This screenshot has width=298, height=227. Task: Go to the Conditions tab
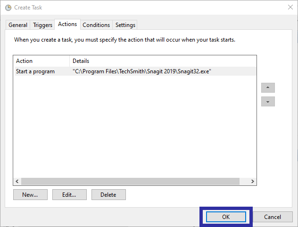[x=96, y=25]
